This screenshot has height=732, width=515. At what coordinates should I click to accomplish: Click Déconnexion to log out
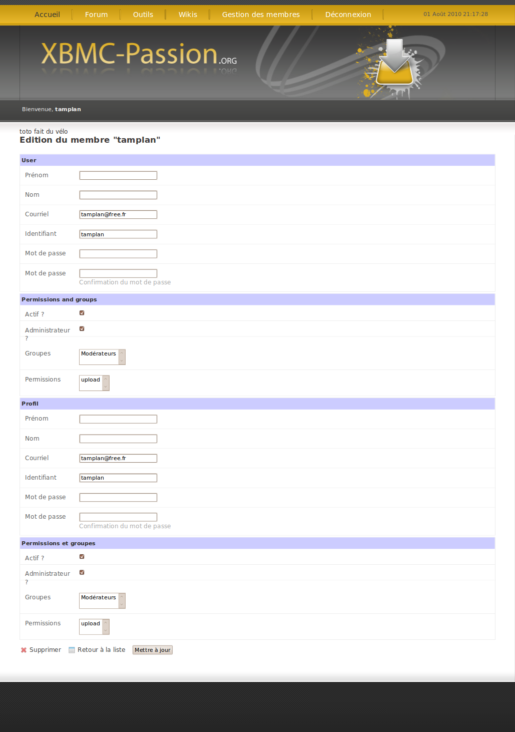coord(348,15)
